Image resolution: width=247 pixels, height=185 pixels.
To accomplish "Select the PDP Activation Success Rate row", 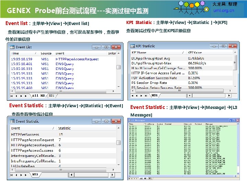I will [x=181, y=78].
